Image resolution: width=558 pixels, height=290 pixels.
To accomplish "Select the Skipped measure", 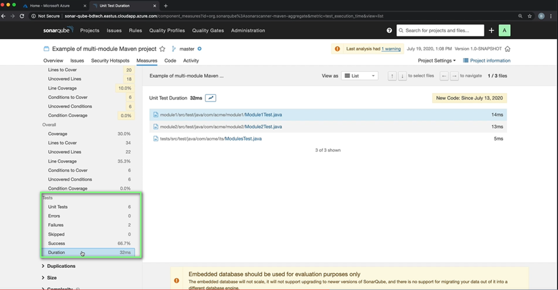I will click(88, 234).
